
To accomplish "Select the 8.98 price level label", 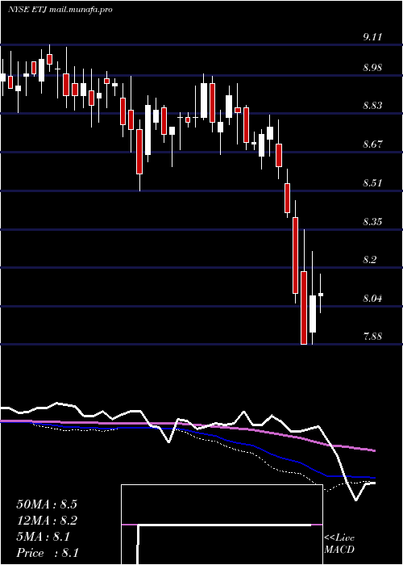I will [372, 68].
